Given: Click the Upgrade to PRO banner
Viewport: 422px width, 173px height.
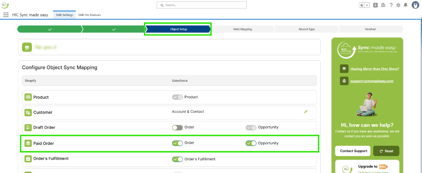Looking at the screenshot, I should (x=367, y=167).
